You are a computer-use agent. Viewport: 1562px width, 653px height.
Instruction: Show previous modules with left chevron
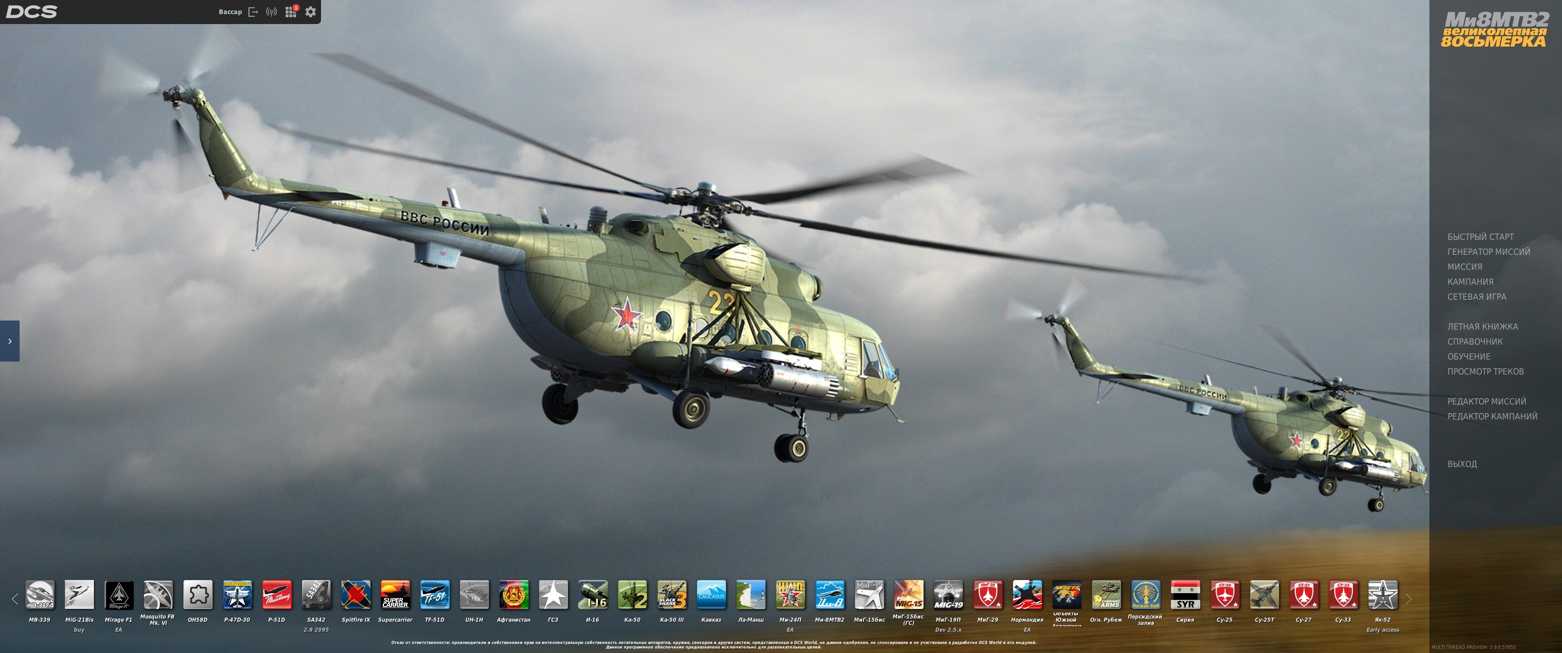(15, 599)
